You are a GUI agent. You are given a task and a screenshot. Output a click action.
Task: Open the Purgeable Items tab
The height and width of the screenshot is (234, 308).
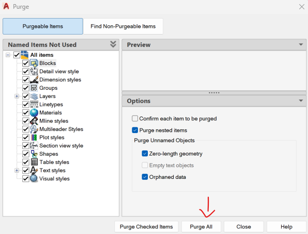43,26
